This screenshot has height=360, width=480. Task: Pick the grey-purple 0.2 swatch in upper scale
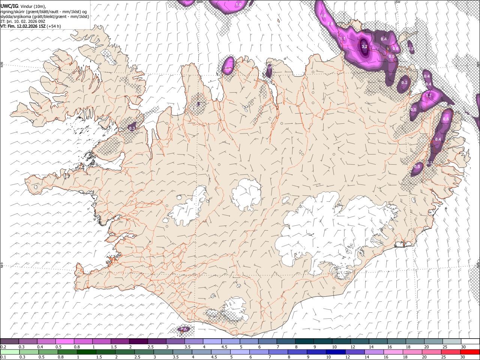point(9,341)
